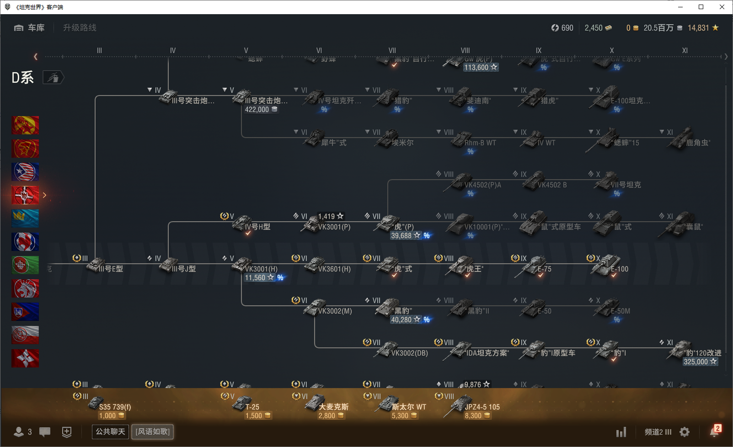Select the "黑豹" tier VII tank

[x=394, y=308]
